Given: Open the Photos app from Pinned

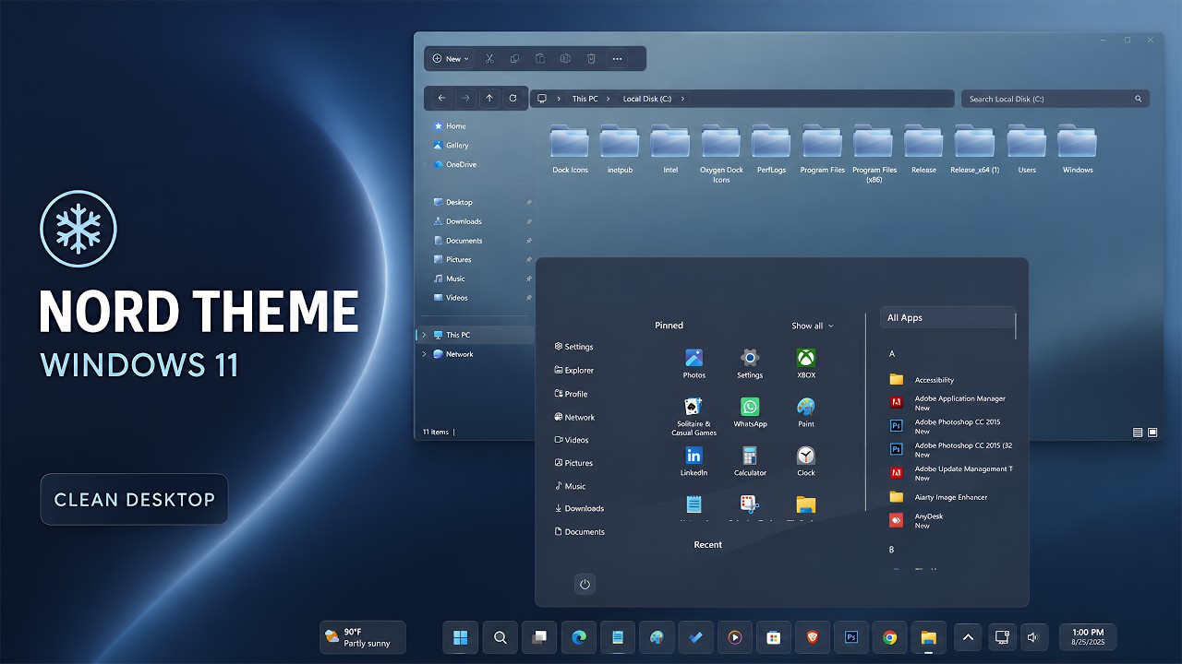Looking at the screenshot, I should click(694, 363).
